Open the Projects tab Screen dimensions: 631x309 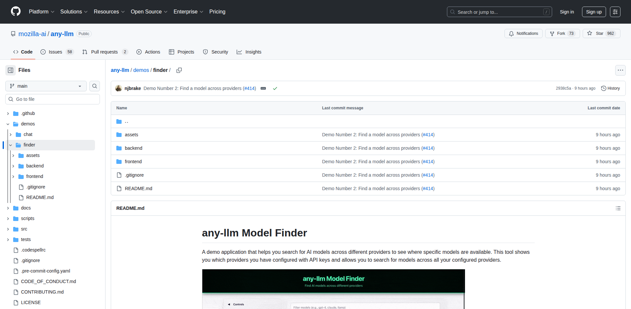pos(181,52)
